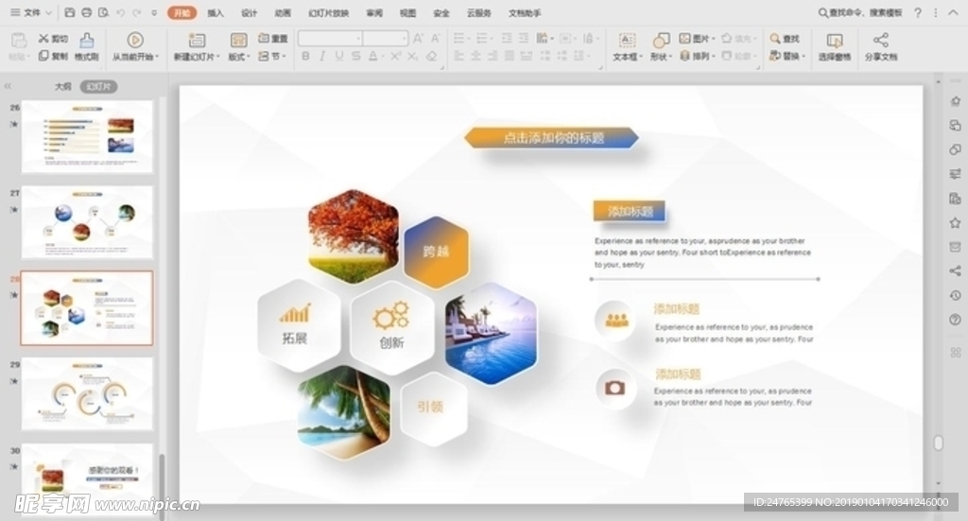Toggle Italic formatting button
968x521 pixels.
pyautogui.click(x=322, y=57)
